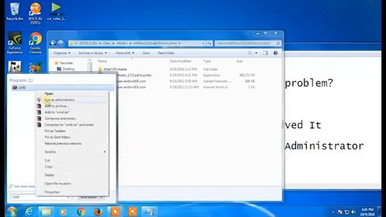The image size is (386, 217).
Task: Click the second orange app icon on taskbar
Action: pyautogui.click(x=133, y=212)
